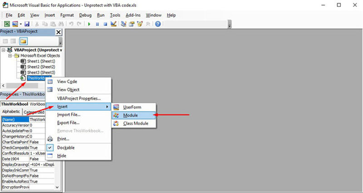Collapse the VBAProject tree node
This screenshot has height=193, width=363.
[4, 50]
